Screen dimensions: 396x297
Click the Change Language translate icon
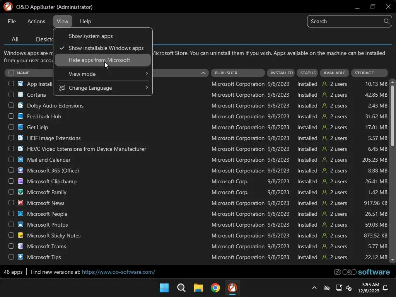[62, 88]
